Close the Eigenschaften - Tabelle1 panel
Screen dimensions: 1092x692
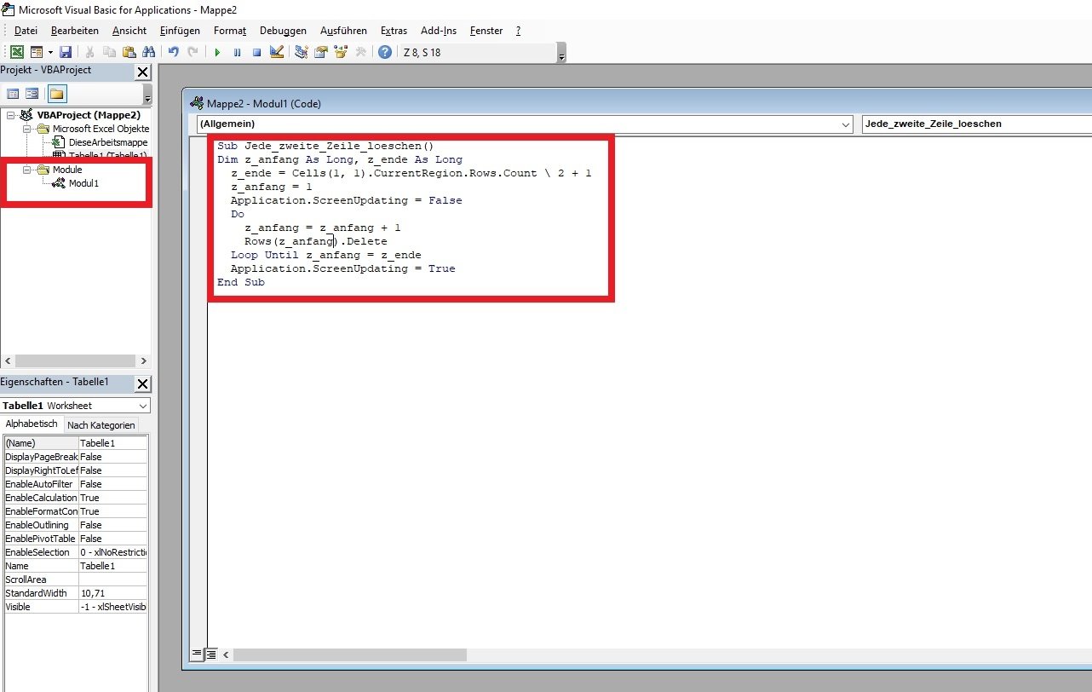142,383
